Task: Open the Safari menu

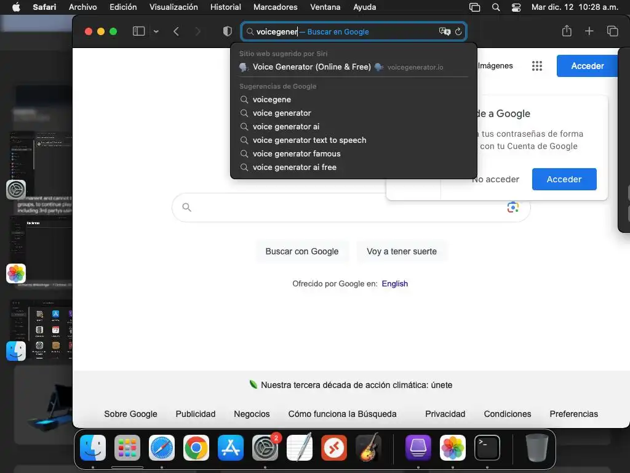Action: coord(44,7)
